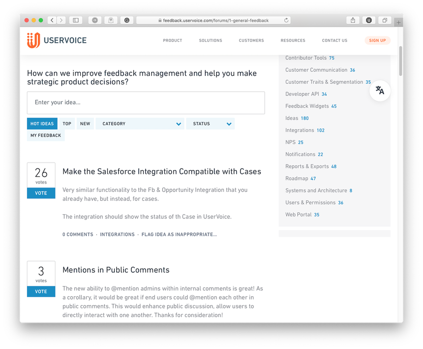
Task: Click the Enter your idea field
Action: 146,103
